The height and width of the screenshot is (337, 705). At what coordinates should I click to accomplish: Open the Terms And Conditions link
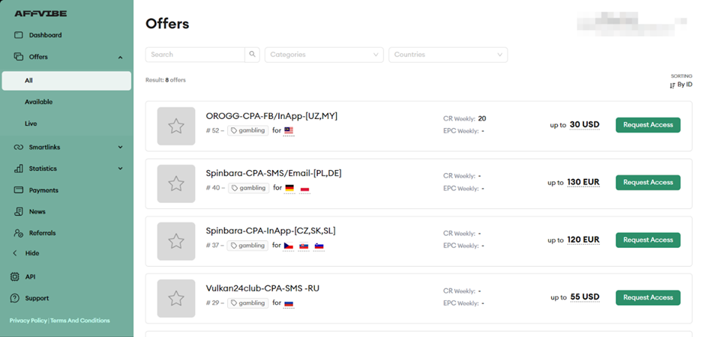[80, 321]
